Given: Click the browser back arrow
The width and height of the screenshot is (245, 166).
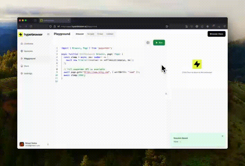Looking at the screenshot, I should click(x=20, y=27).
